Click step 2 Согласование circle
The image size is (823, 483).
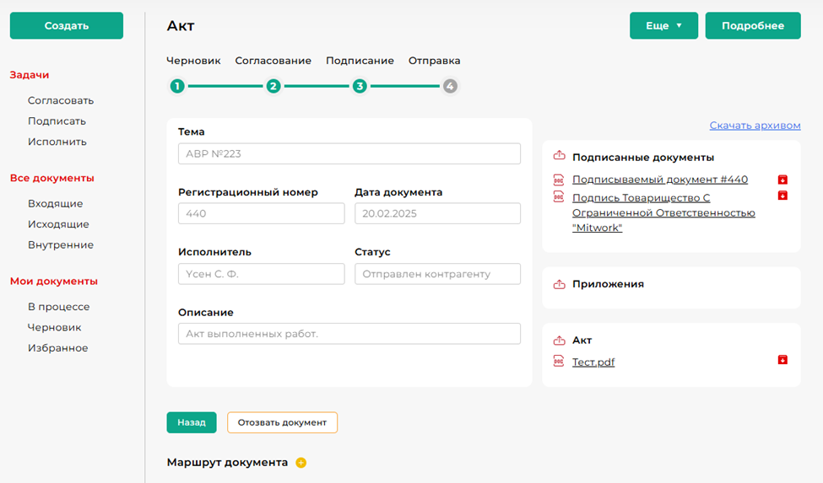273,86
